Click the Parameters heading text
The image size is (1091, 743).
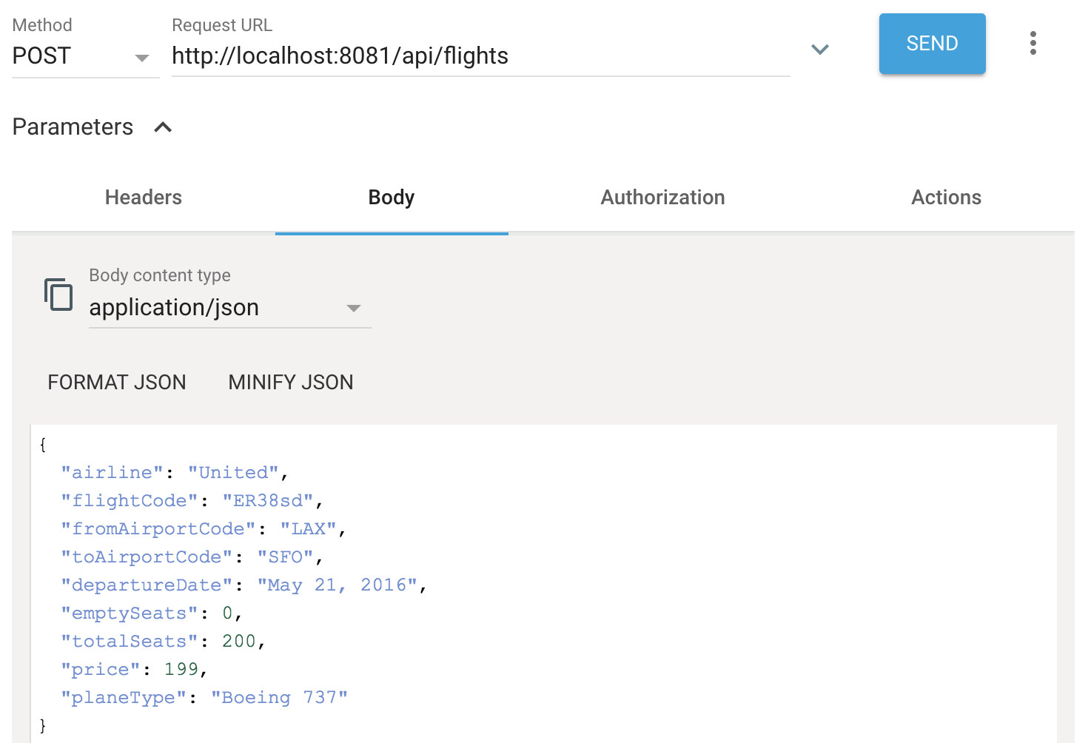coord(73,127)
